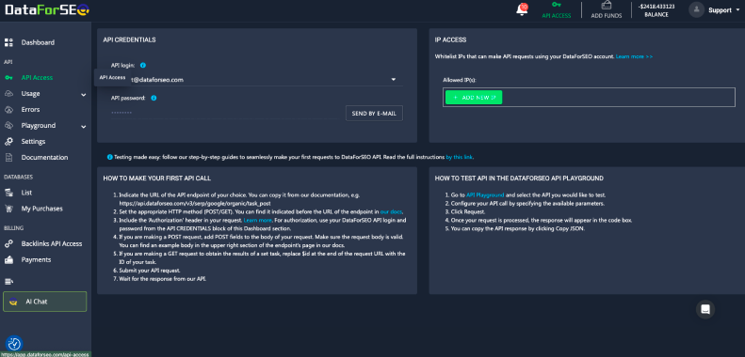This screenshot has height=357, width=745.
Task: Open the API Playground link
Action: [x=485, y=194]
